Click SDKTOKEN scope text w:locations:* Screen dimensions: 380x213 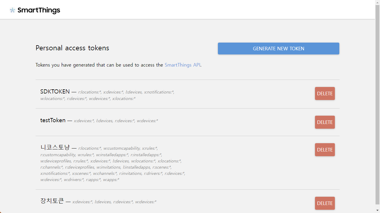tap(53, 99)
